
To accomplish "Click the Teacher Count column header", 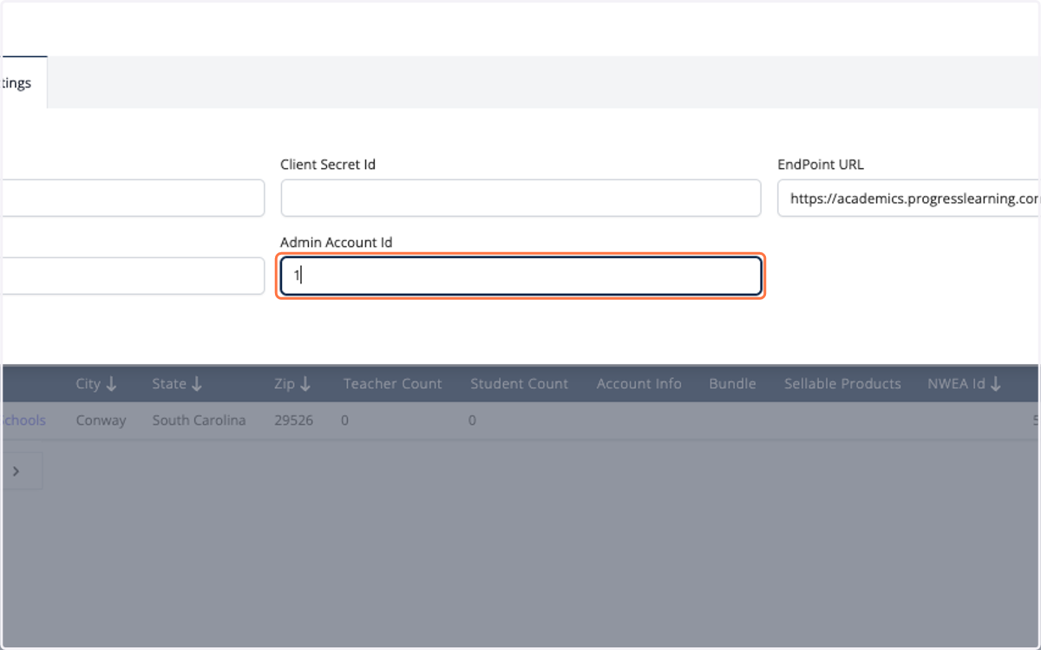I will (x=392, y=384).
